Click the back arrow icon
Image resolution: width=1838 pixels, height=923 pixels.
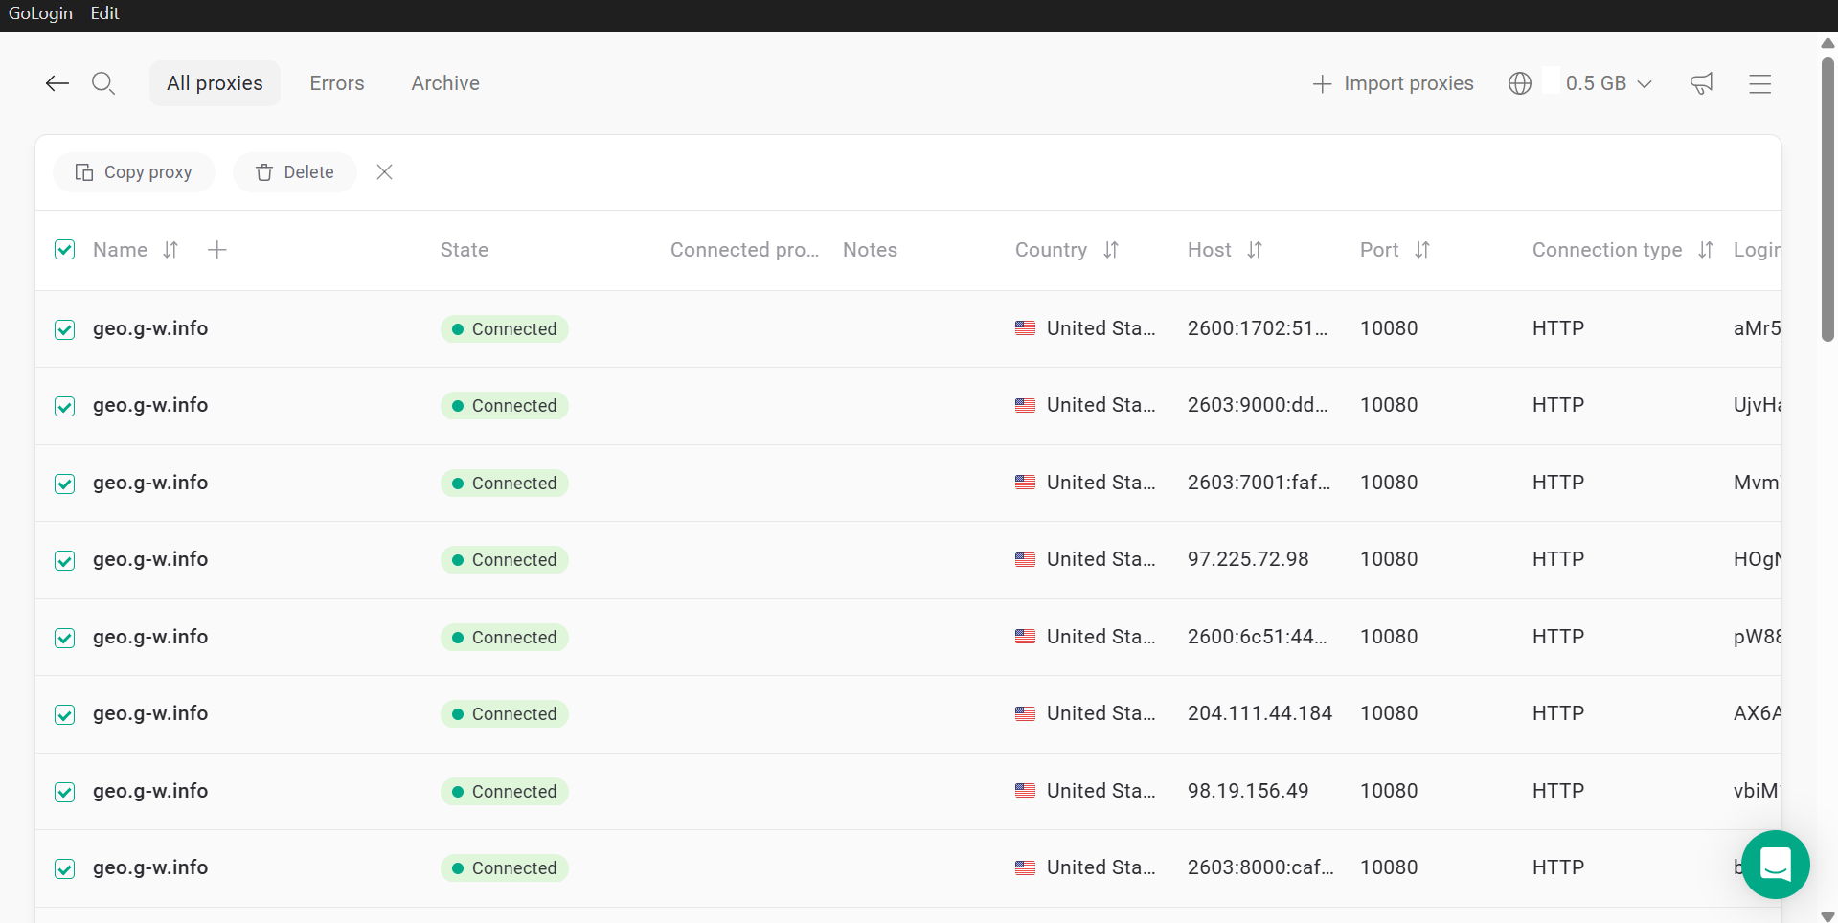coord(57,83)
